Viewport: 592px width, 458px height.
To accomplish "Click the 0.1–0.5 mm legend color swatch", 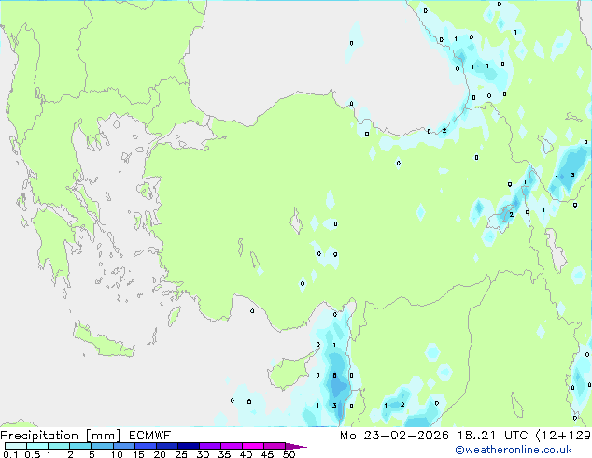I will tap(16, 446).
